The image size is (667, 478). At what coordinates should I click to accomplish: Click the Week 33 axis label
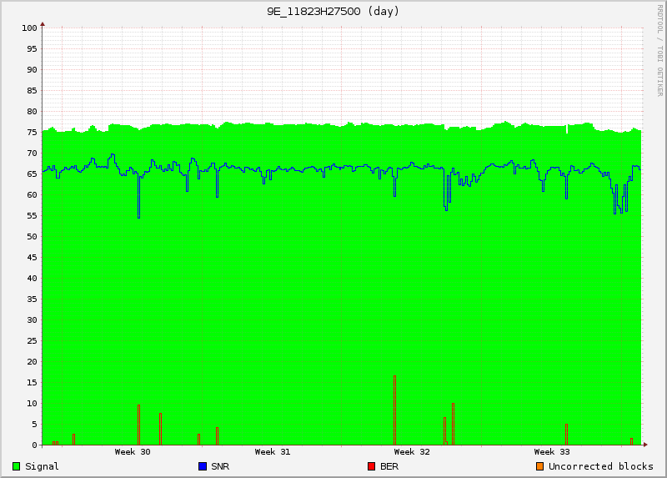tap(552, 452)
